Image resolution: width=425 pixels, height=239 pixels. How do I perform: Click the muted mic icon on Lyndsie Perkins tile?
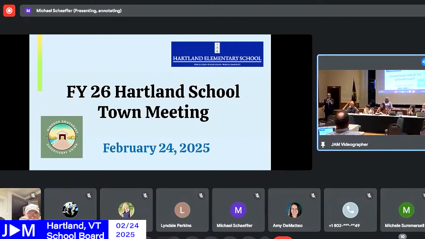tap(201, 196)
